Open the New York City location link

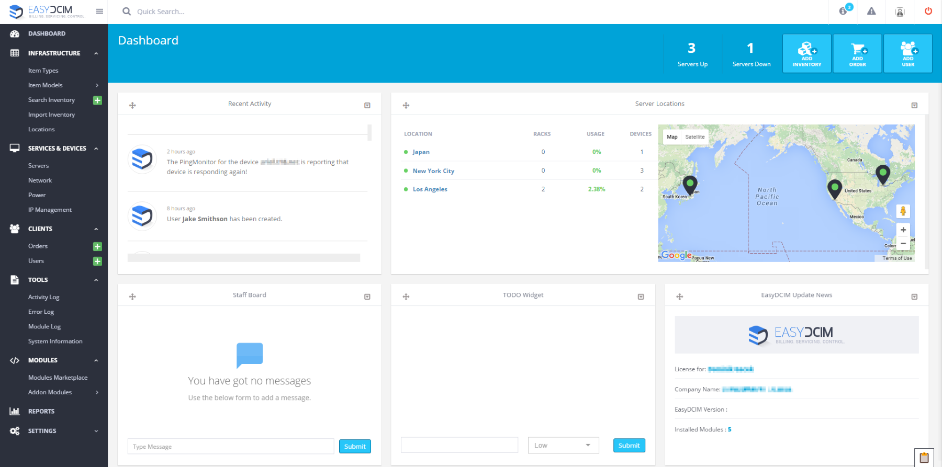click(x=433, y=171)
